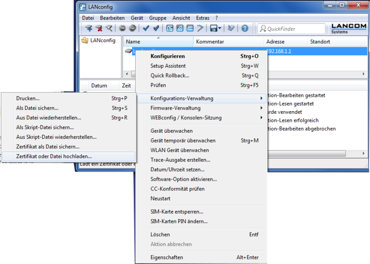370x264 pixels.
Task: Choose SIM-Karte entsperren...
Action: point(202,212)
